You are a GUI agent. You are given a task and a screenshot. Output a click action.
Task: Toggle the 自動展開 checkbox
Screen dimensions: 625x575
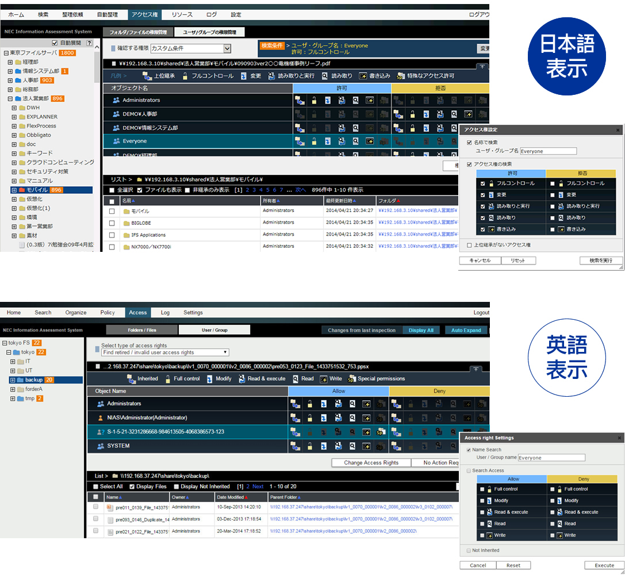coord(55,43)
